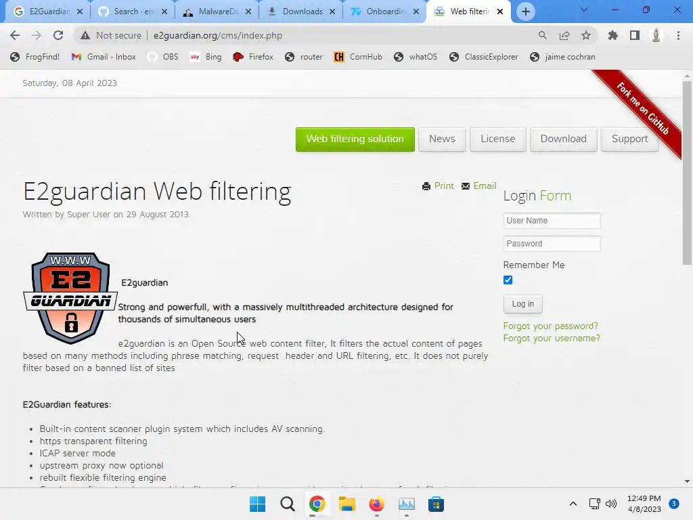Open Firefox bookmark

253,57
